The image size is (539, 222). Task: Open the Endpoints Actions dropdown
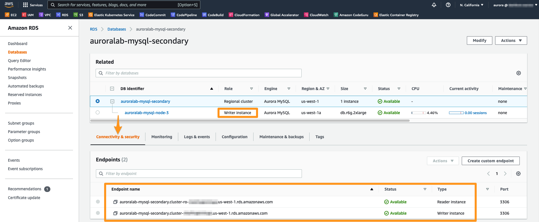[x=443, y=161]
